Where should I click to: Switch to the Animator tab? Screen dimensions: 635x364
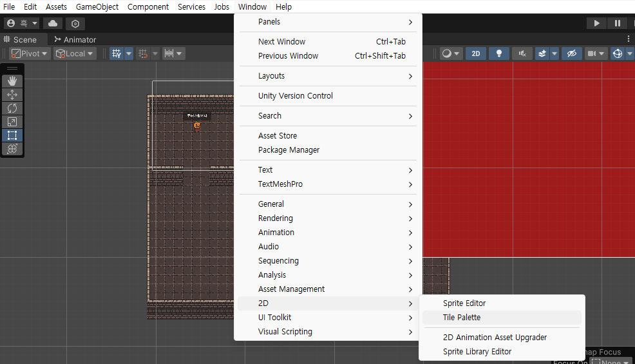tap(75, 40)
